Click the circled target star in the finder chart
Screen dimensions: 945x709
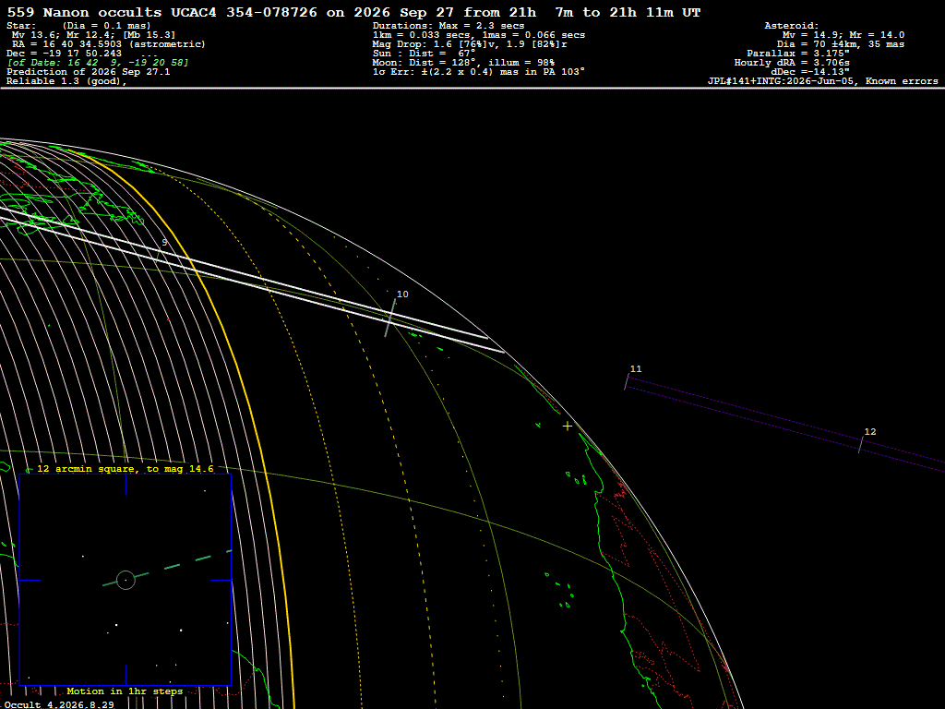(x=126, y=580)
